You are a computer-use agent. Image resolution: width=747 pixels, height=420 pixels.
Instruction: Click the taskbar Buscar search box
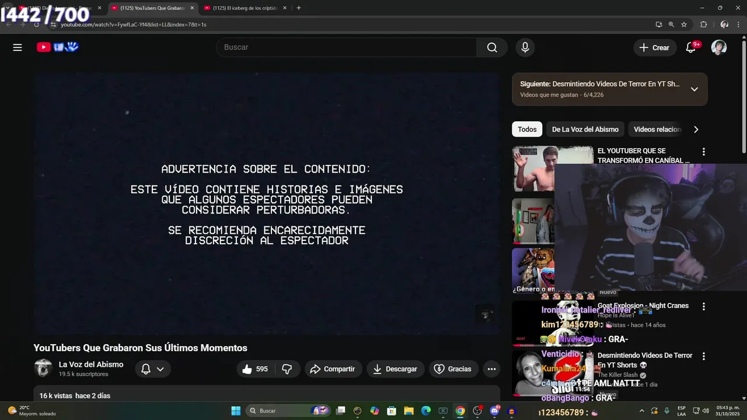click(x=289, y=411)
